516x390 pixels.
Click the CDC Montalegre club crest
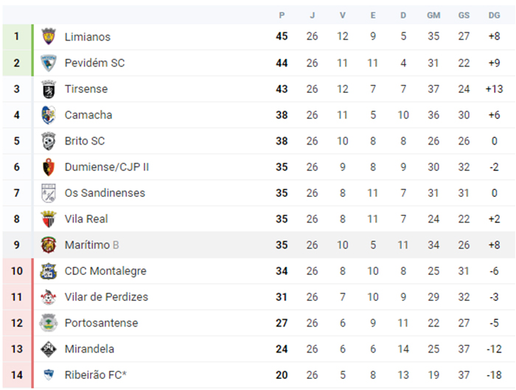coord(49,271)
